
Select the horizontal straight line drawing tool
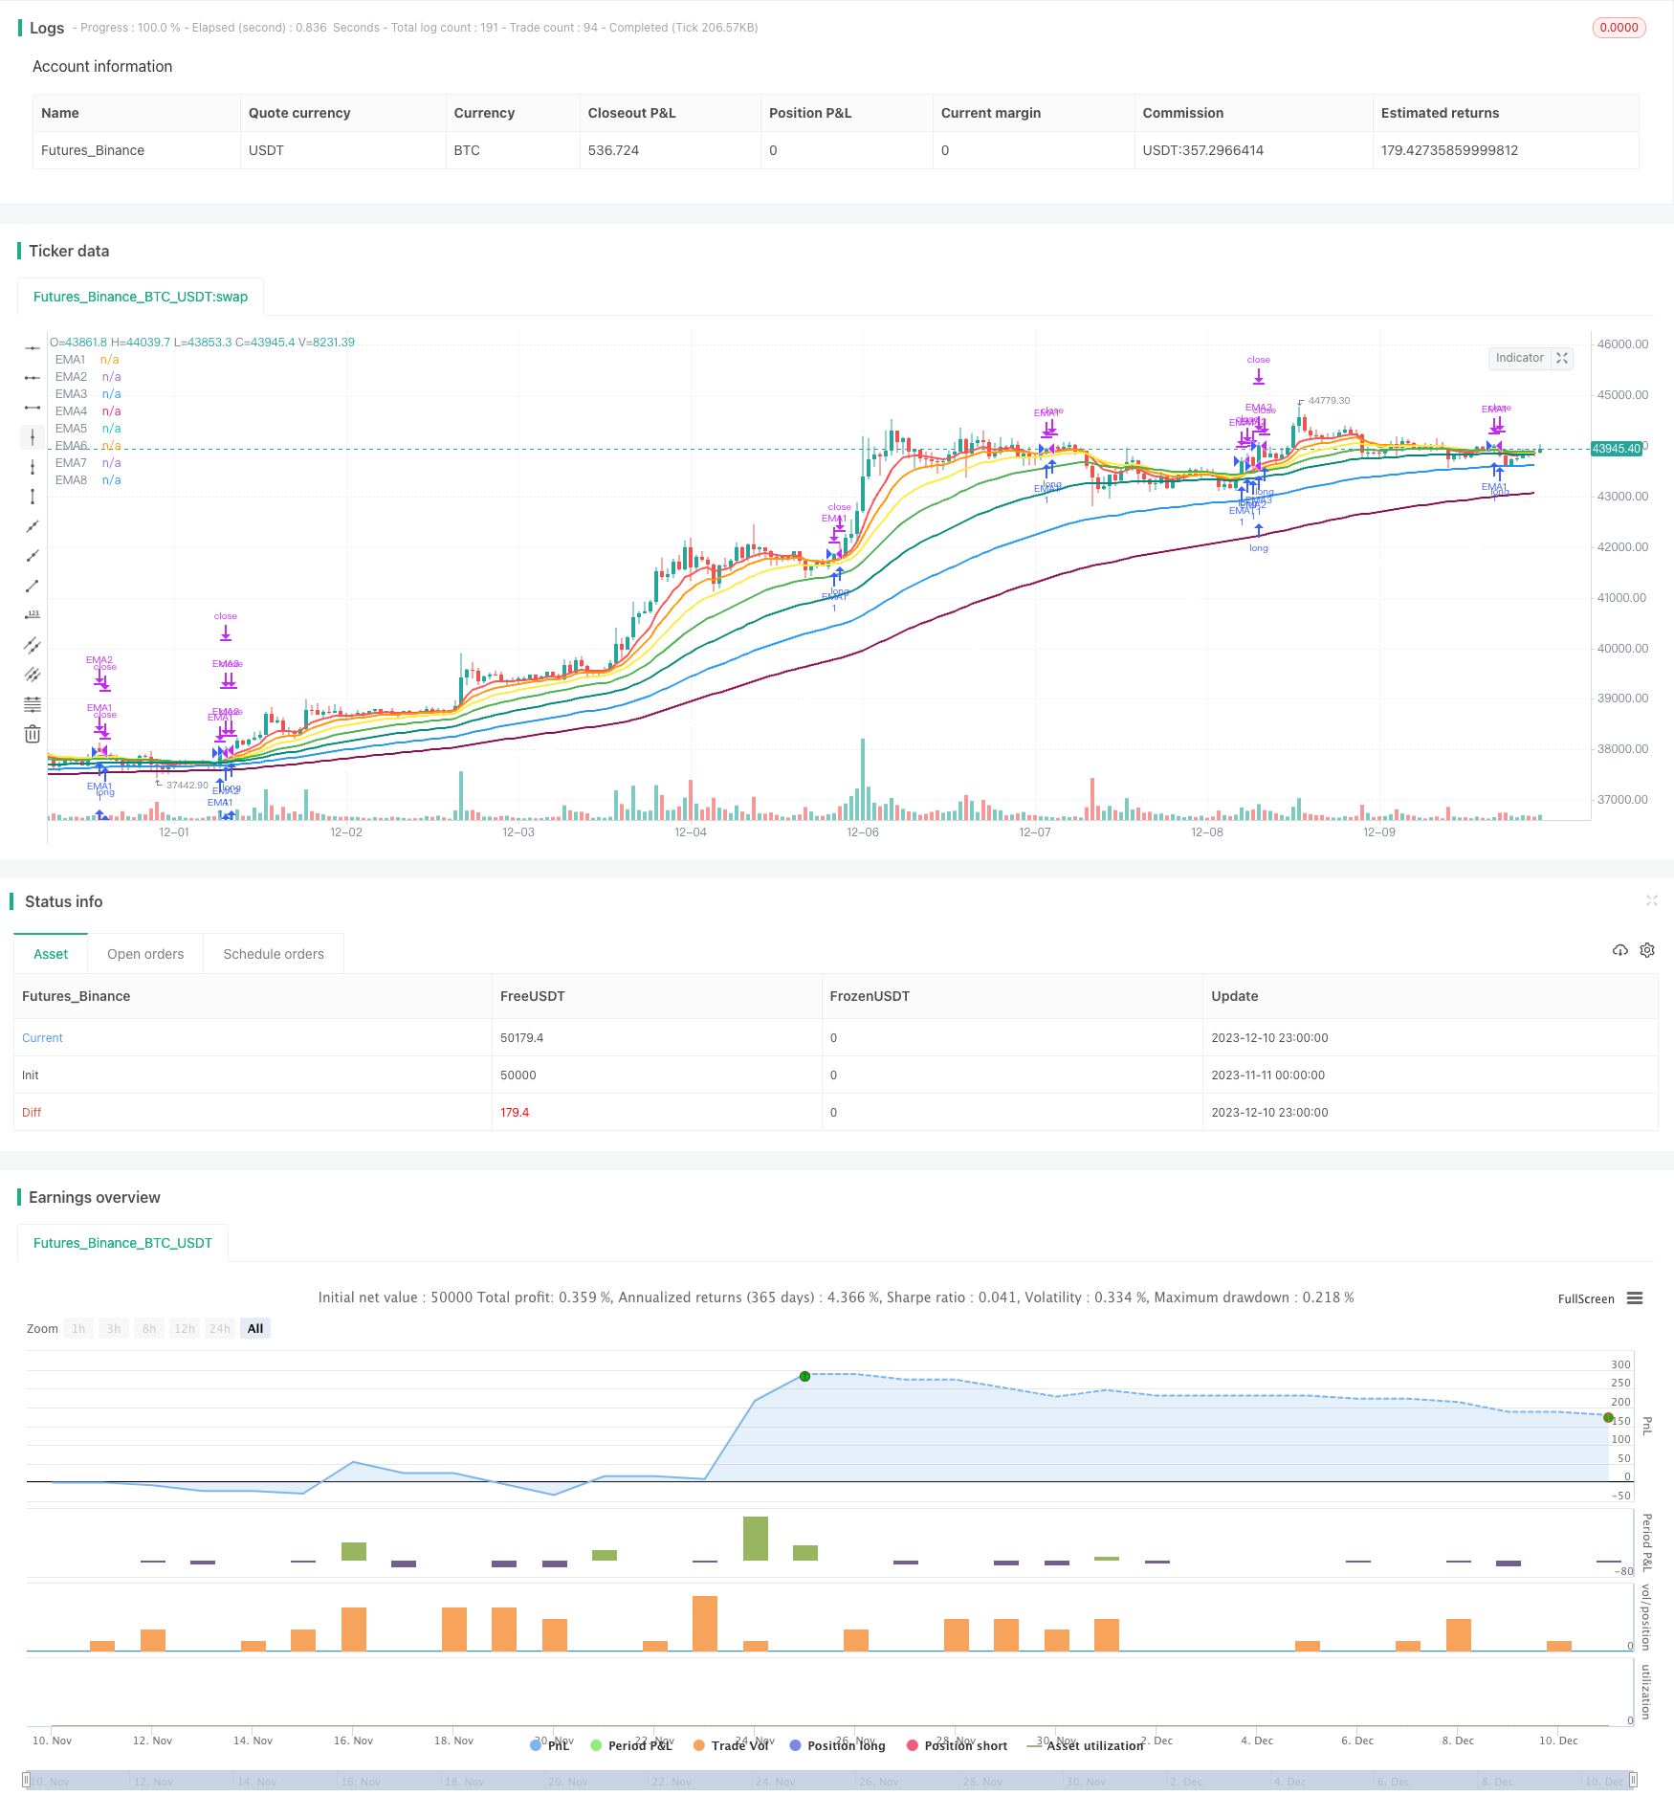33,348
